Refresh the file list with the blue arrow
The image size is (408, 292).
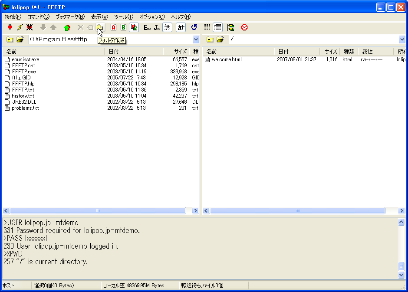(x=194, y=27)
